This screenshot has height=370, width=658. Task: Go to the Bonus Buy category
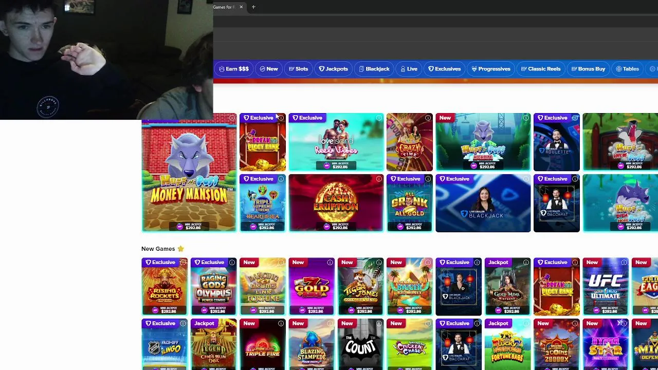tap(588, 69)
